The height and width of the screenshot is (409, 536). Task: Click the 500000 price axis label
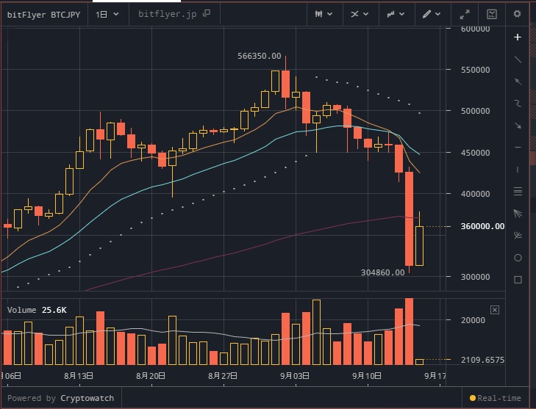coord(475,111)
